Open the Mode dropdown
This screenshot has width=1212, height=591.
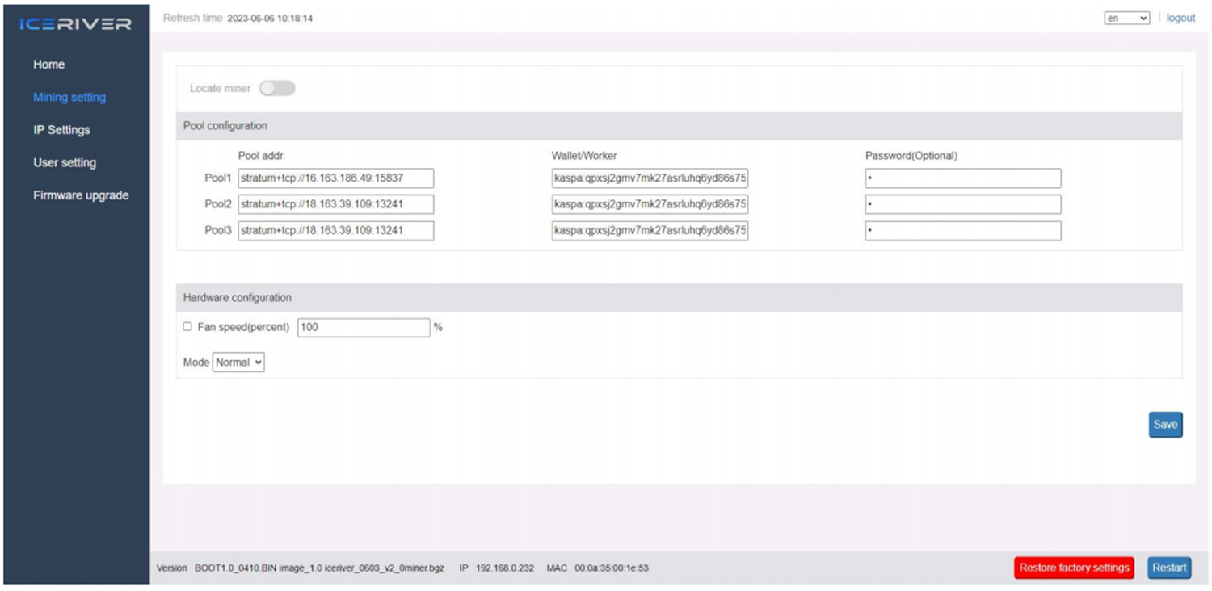[x=238, y=363]
